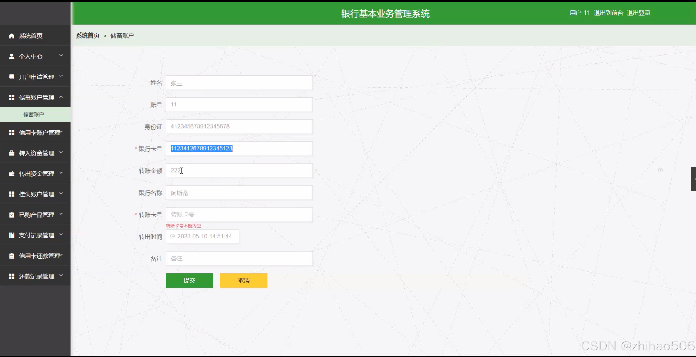Click the clipboard icon for 已购产品管理
The image size is (696, 357).
point(12,215)
